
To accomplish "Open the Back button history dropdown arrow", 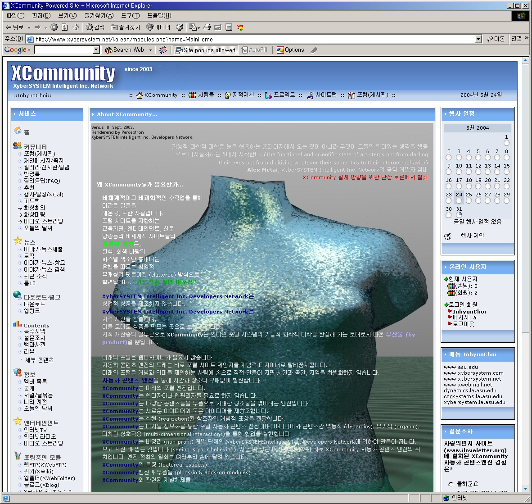I will click(x=29, y=27).
